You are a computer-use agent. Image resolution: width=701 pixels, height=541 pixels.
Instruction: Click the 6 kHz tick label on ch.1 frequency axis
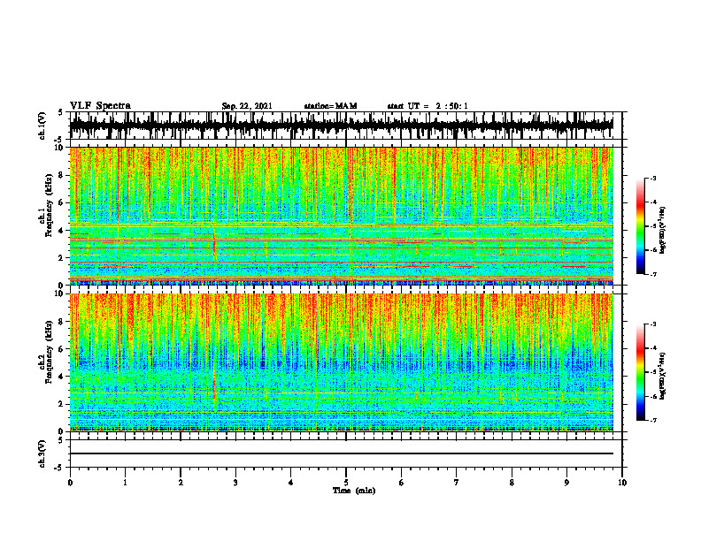pos(61,203)
